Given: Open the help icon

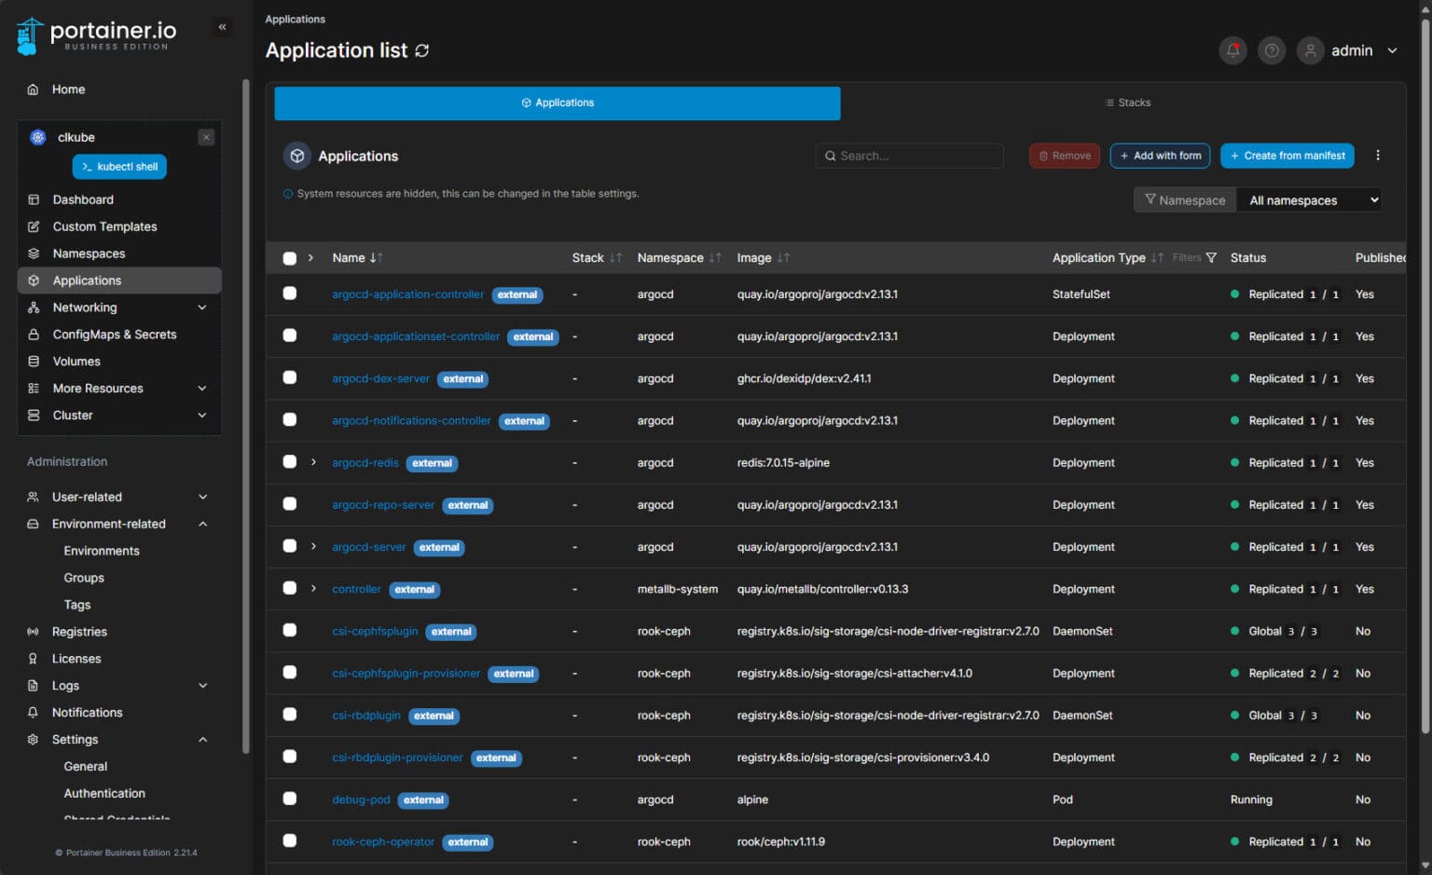Looking at the screenshot, I should (x=1272, y=50).
